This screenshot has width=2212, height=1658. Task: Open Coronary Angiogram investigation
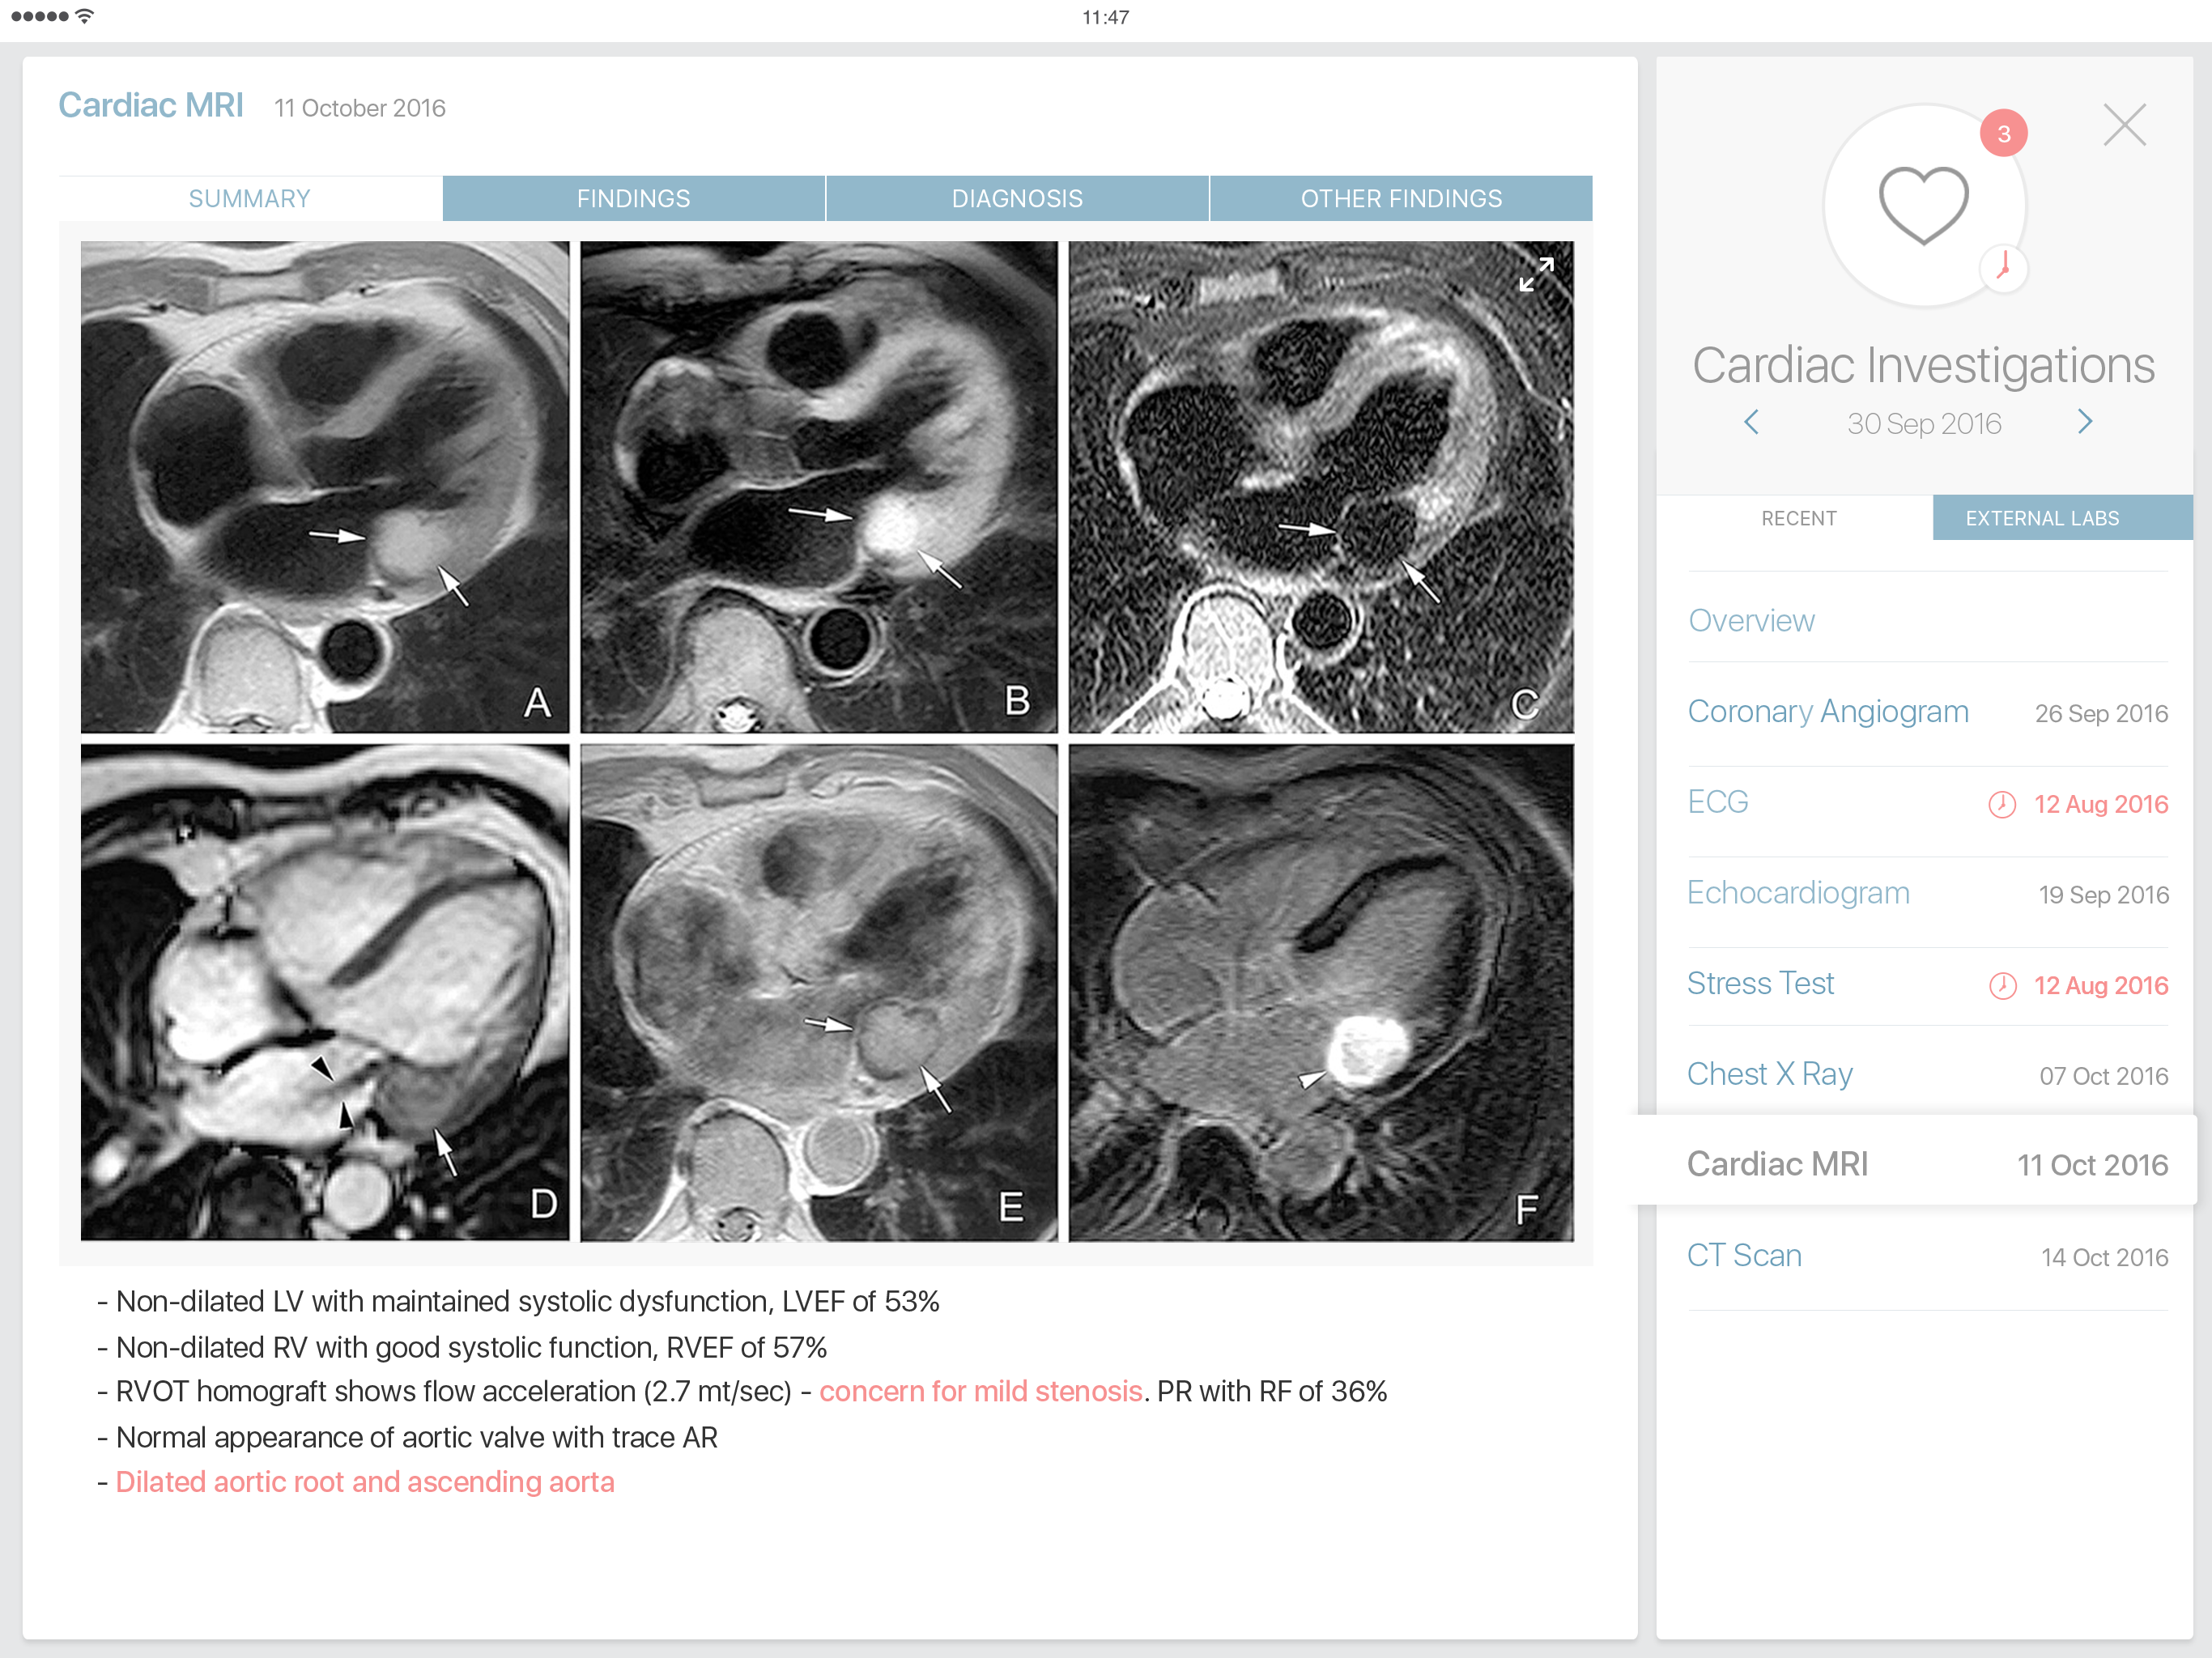(x=1827, y=712)
